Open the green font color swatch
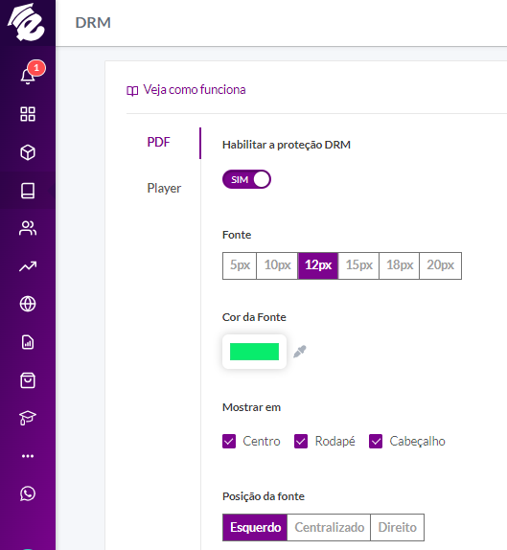The width and height of the screenshot is (507, 550). coord(254,352)
